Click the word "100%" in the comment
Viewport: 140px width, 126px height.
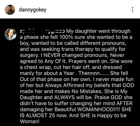[66, 37]
